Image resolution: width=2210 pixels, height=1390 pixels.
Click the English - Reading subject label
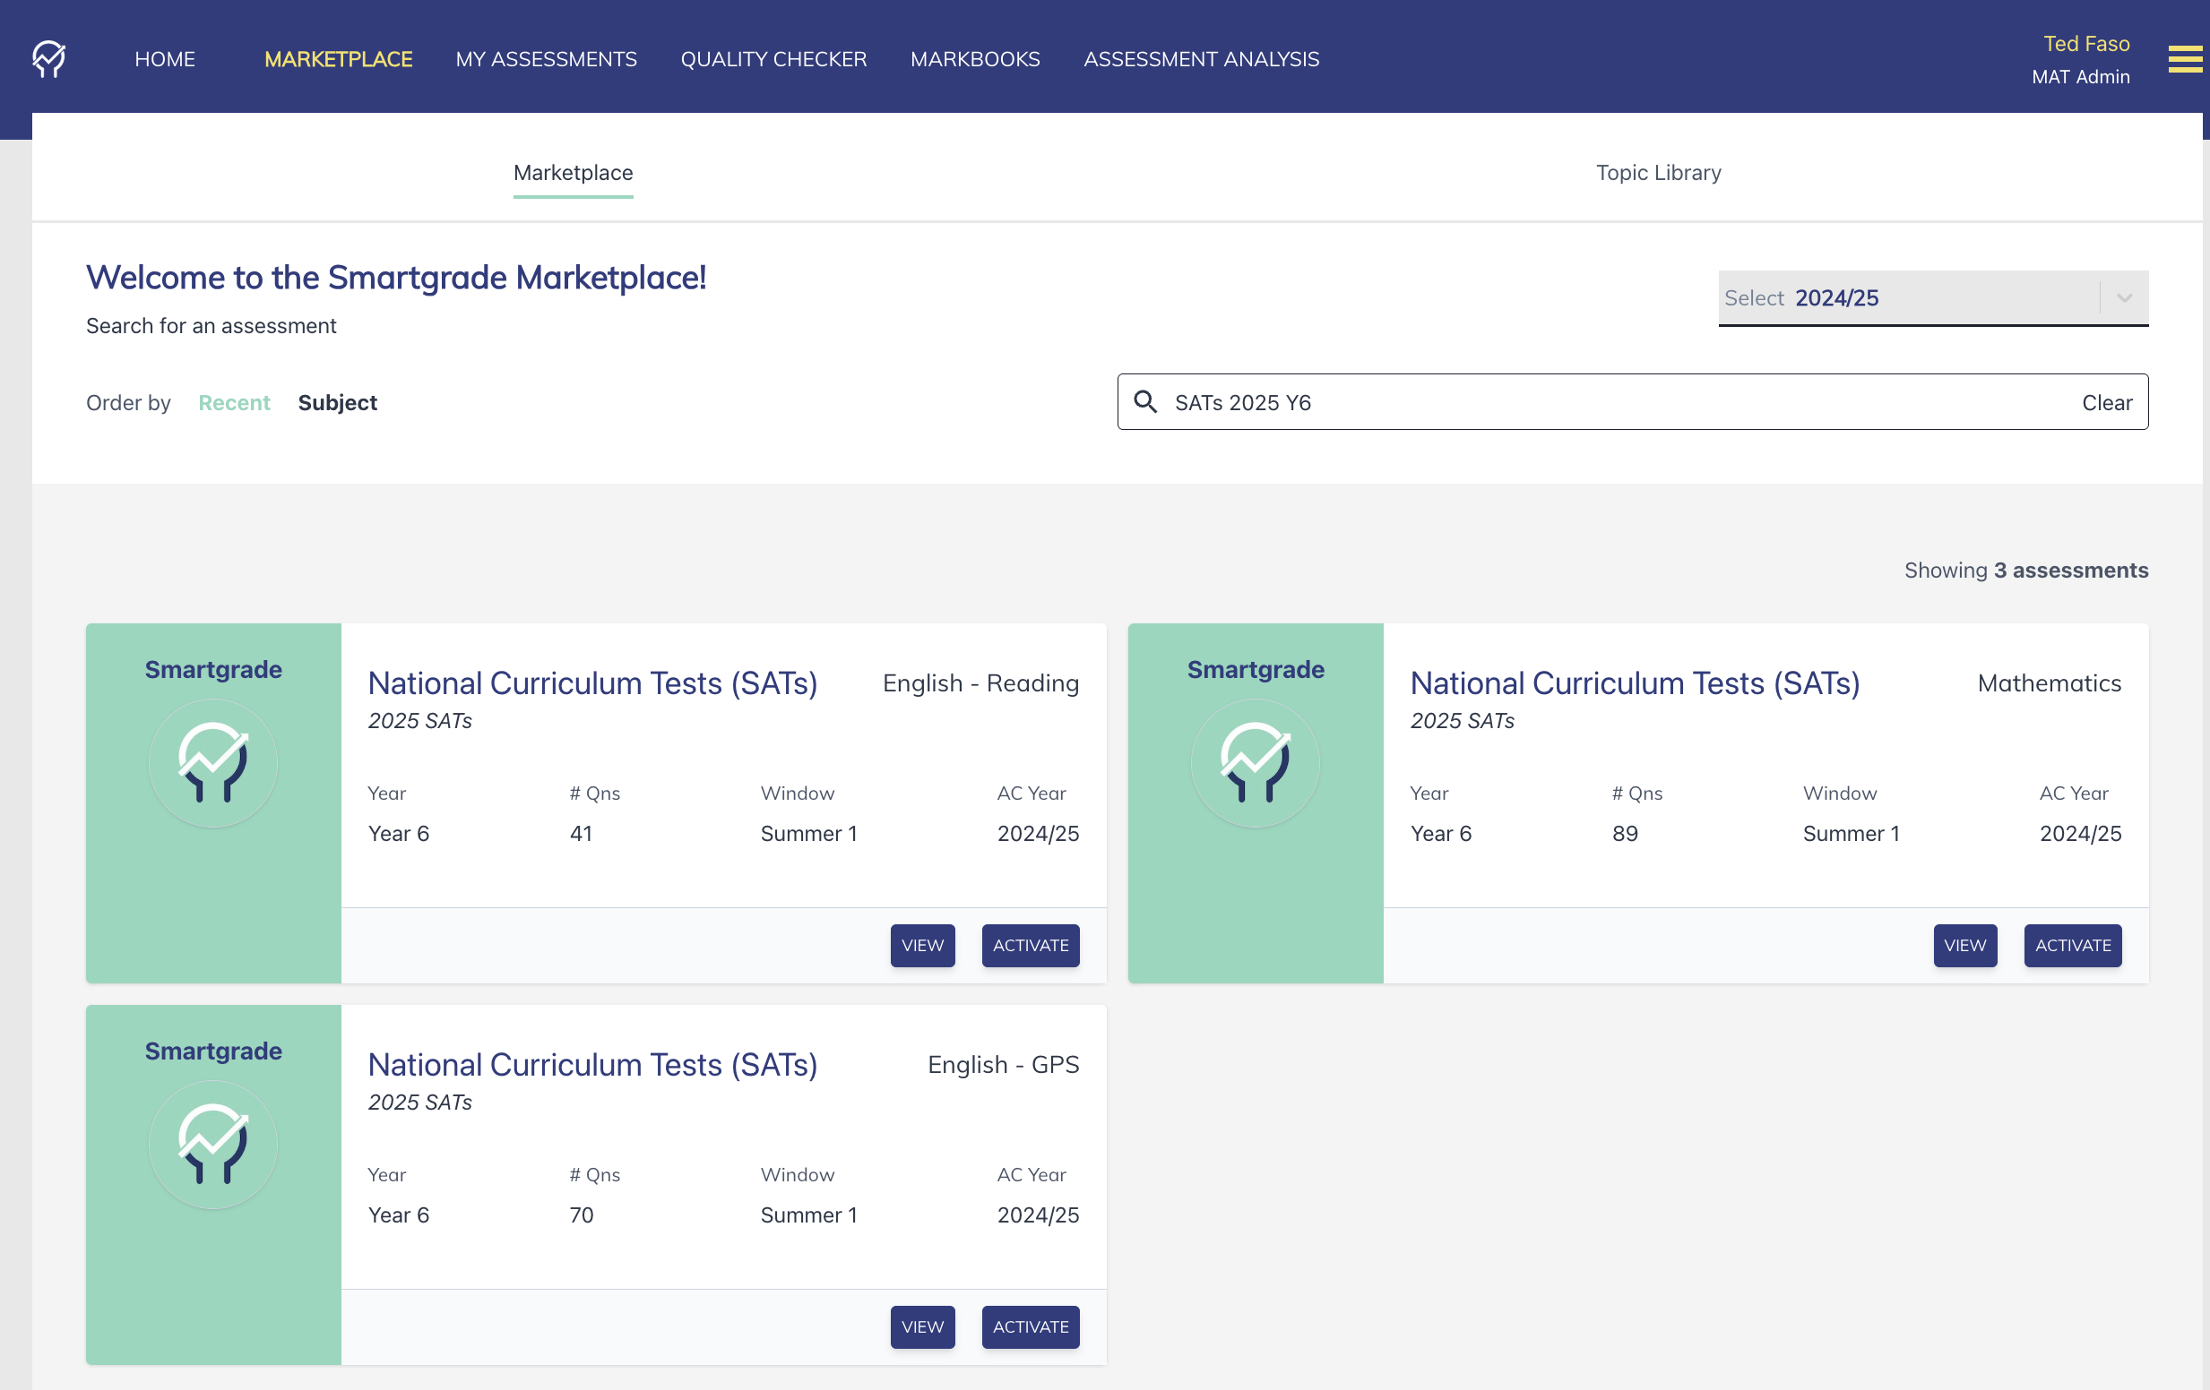pyautogui.click(x=980, y=682)
